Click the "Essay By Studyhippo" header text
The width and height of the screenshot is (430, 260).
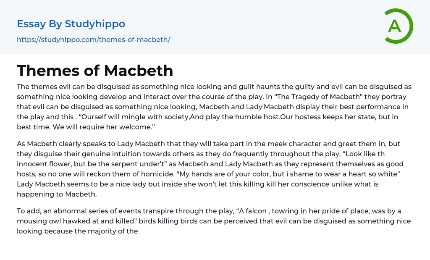pos(71,24)
